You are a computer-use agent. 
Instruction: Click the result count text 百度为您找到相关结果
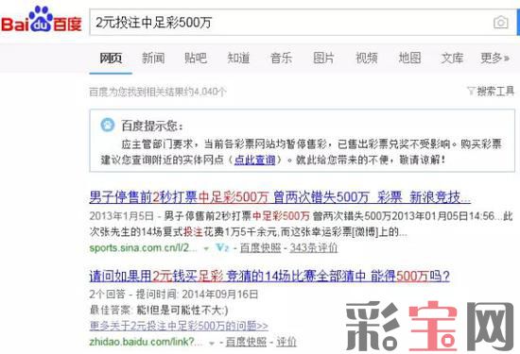coord(158,92)
